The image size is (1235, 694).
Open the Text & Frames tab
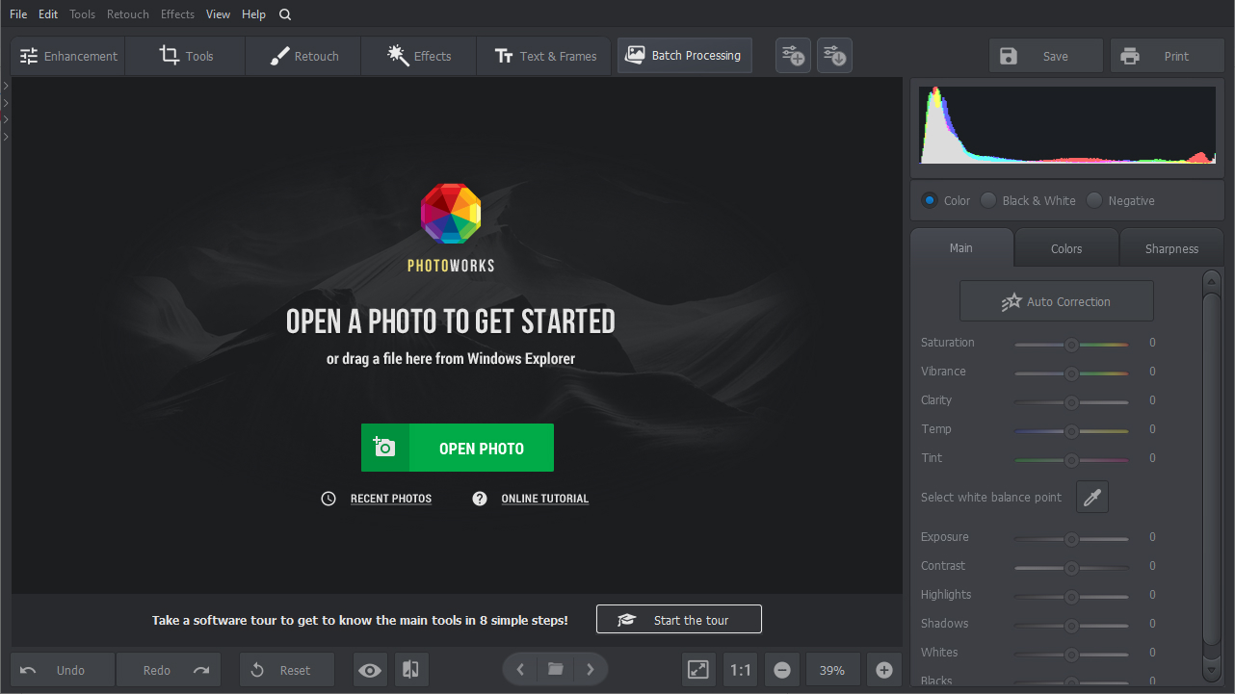tap(544, 56)
